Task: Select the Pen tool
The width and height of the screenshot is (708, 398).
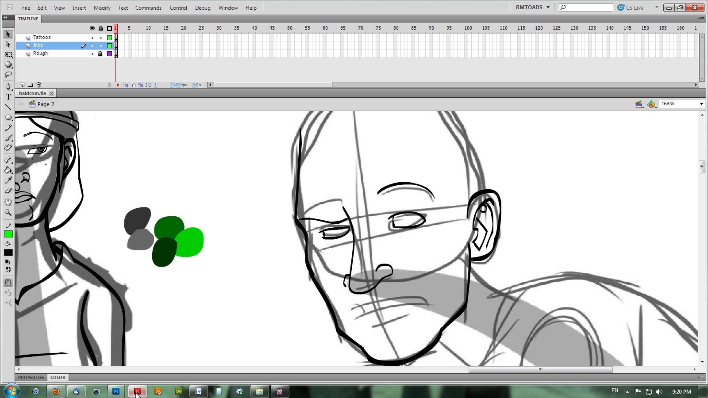Action: (8, 87)
